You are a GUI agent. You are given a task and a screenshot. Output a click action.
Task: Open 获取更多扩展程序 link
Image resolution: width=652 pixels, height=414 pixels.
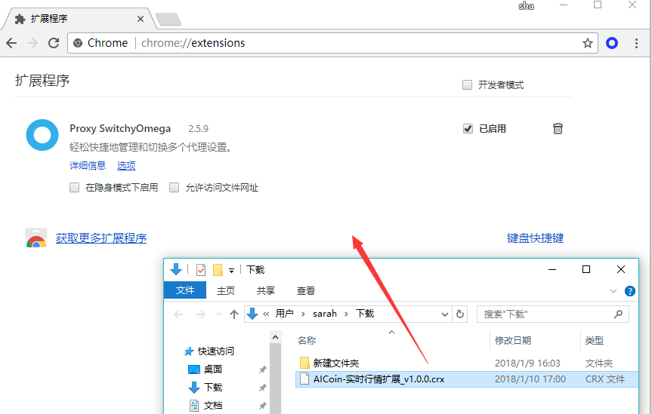tap(101, 238)
